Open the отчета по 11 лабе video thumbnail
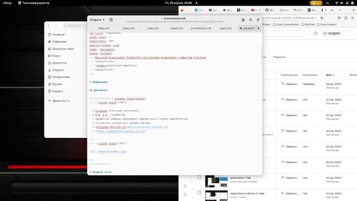Viewport: 357px width, 201px height. tap(216, 196)
